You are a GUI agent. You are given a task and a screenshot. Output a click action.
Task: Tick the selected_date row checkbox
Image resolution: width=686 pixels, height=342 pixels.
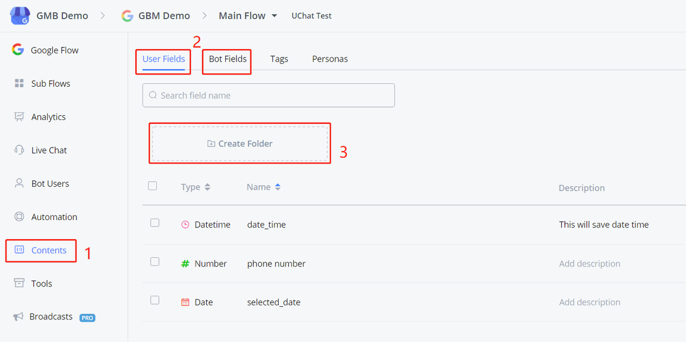[155, 300]
